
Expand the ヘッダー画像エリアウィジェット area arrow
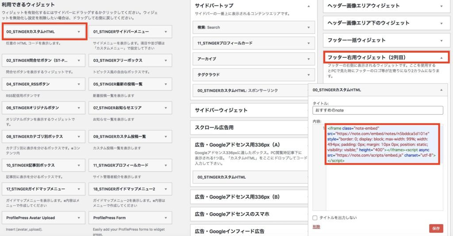[x=441, y=6]
